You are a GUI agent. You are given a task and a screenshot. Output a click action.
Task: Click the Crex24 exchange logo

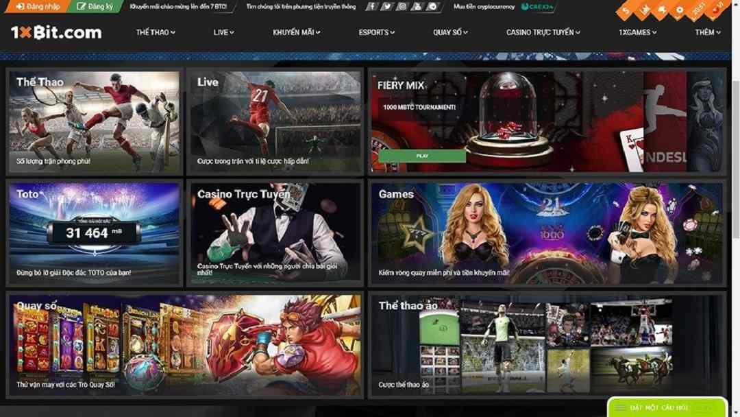pyautogui.click(x=538, y=7)
